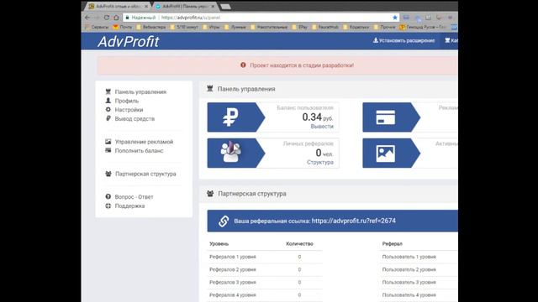This screenshot has width=538, height=302.
Task: Click the Рефералов 1 уровня row
Action: [265, 257]
